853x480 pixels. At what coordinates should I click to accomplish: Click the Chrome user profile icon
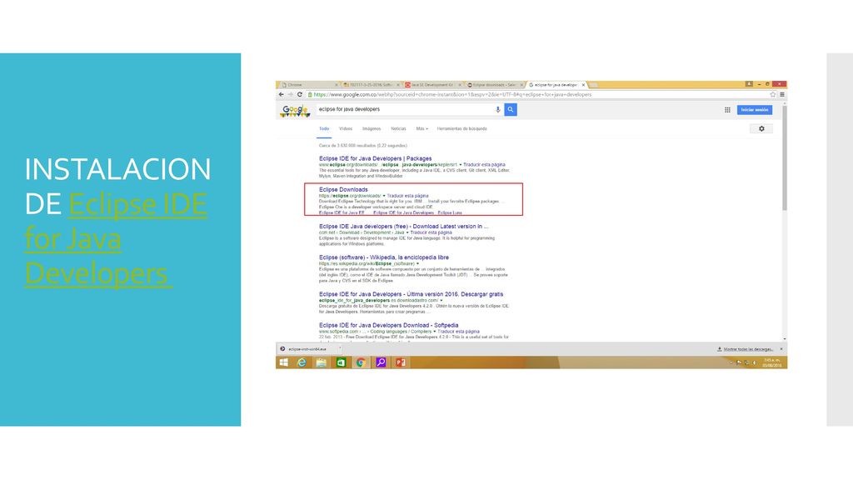(x=749, y=84)
